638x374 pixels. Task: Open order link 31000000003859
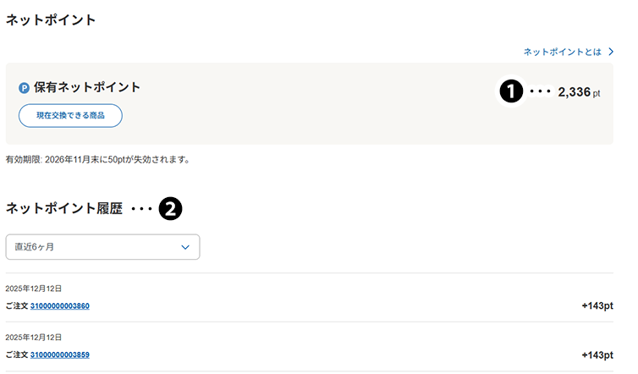(60, 355)
